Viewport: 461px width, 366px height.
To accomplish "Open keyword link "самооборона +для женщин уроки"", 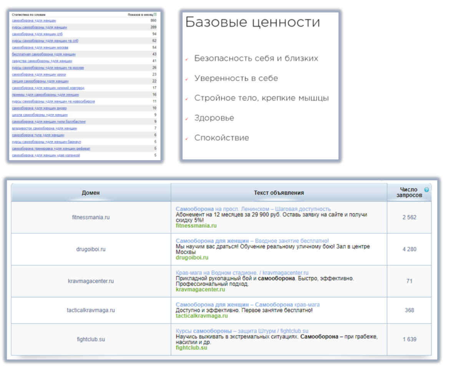I will click(38, 75).
